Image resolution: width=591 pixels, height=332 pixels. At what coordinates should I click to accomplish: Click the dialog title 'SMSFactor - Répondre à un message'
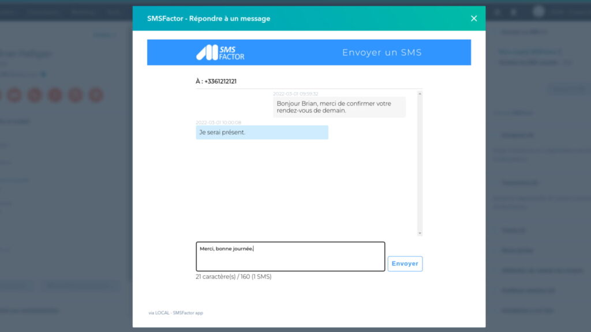208,18
